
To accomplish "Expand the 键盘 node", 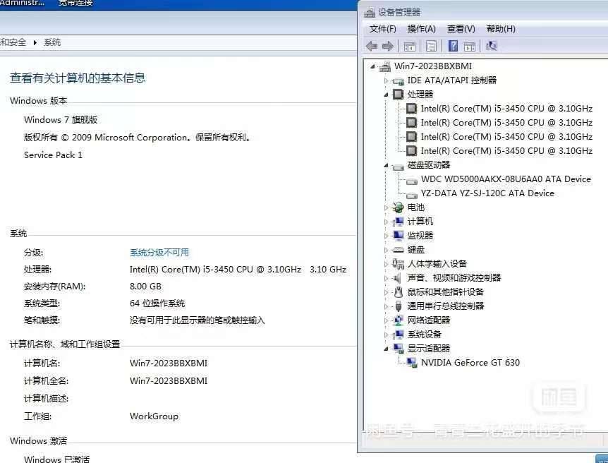I will [386, 250].
